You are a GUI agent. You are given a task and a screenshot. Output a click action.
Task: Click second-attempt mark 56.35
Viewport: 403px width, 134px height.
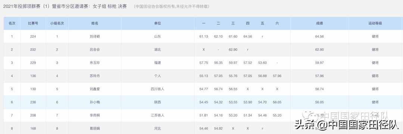(218, 63)
